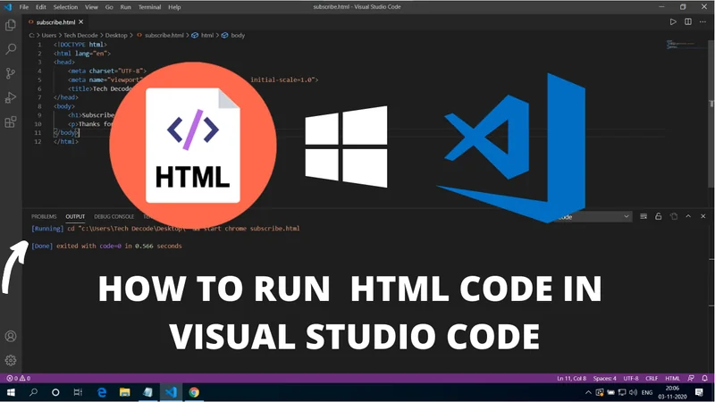Switch to the Debug Console tab

114,216
